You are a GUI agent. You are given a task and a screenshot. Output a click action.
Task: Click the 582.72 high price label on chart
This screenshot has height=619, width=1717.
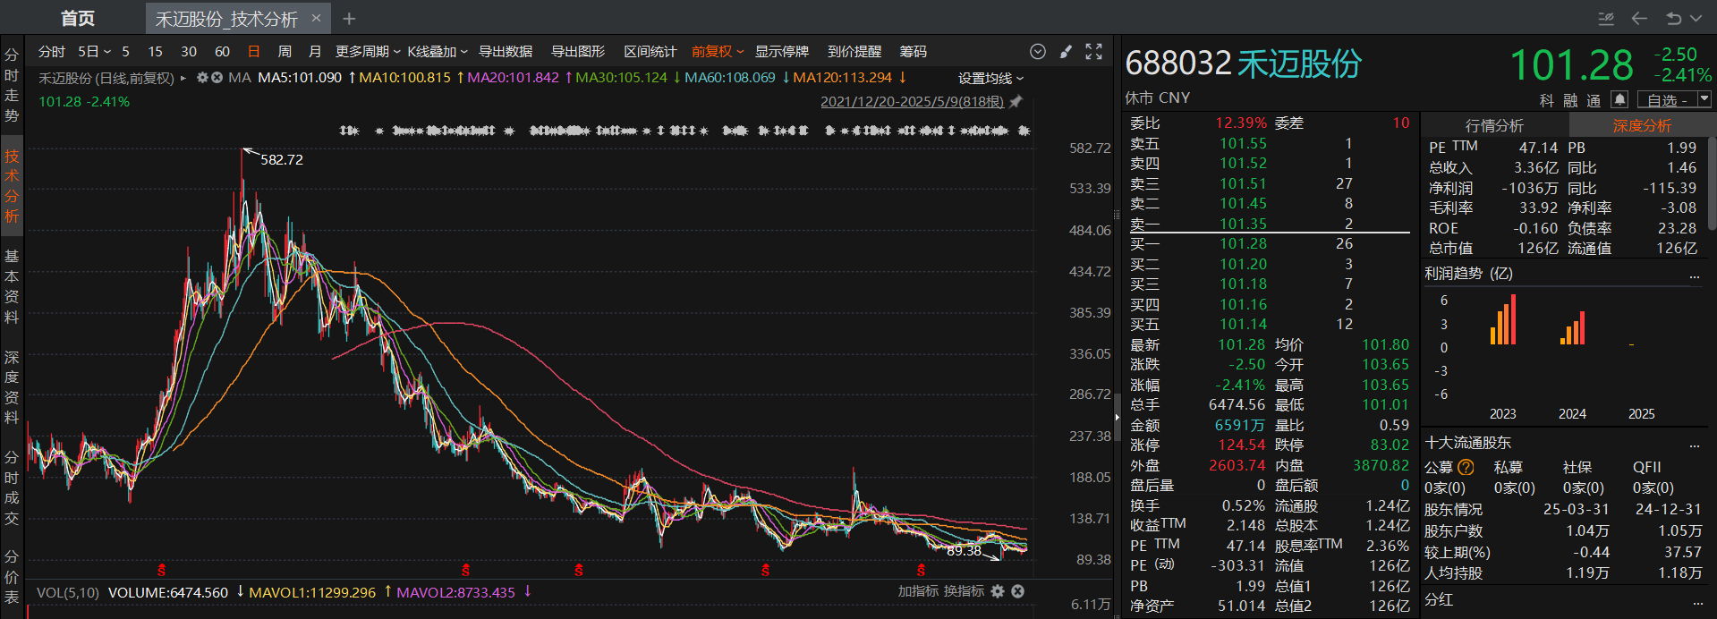pos(282,159)
